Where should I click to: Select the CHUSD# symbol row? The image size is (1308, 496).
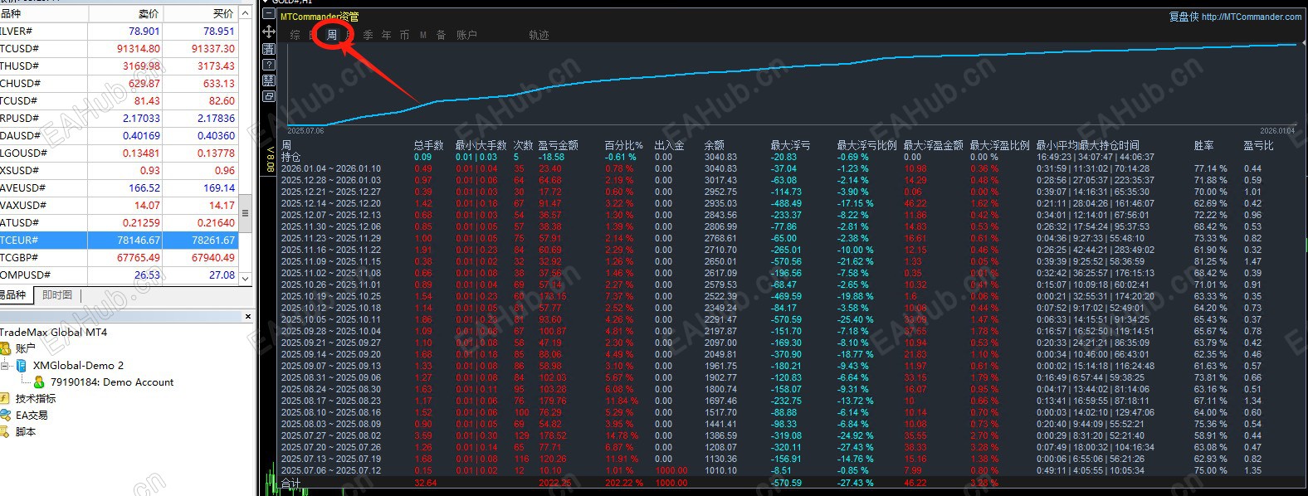click(x=119, y=84)
